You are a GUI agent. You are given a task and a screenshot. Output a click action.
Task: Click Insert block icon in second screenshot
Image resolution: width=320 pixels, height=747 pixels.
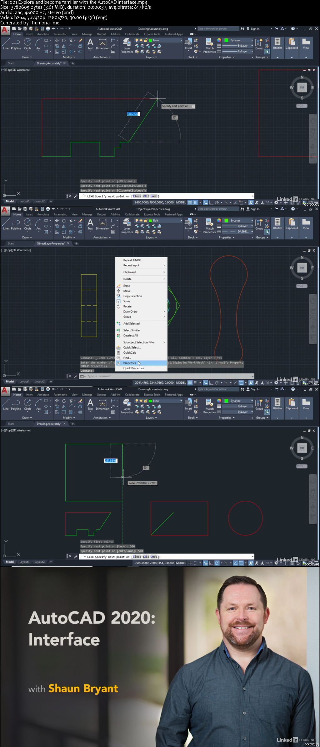click(x=188, y=224)
